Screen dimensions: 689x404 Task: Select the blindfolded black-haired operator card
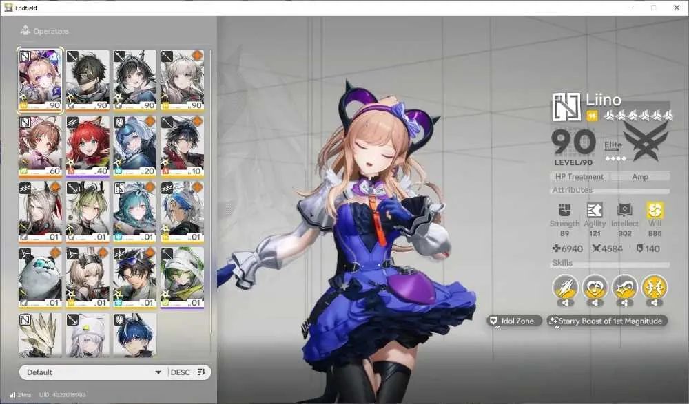(x=88, y=80)
